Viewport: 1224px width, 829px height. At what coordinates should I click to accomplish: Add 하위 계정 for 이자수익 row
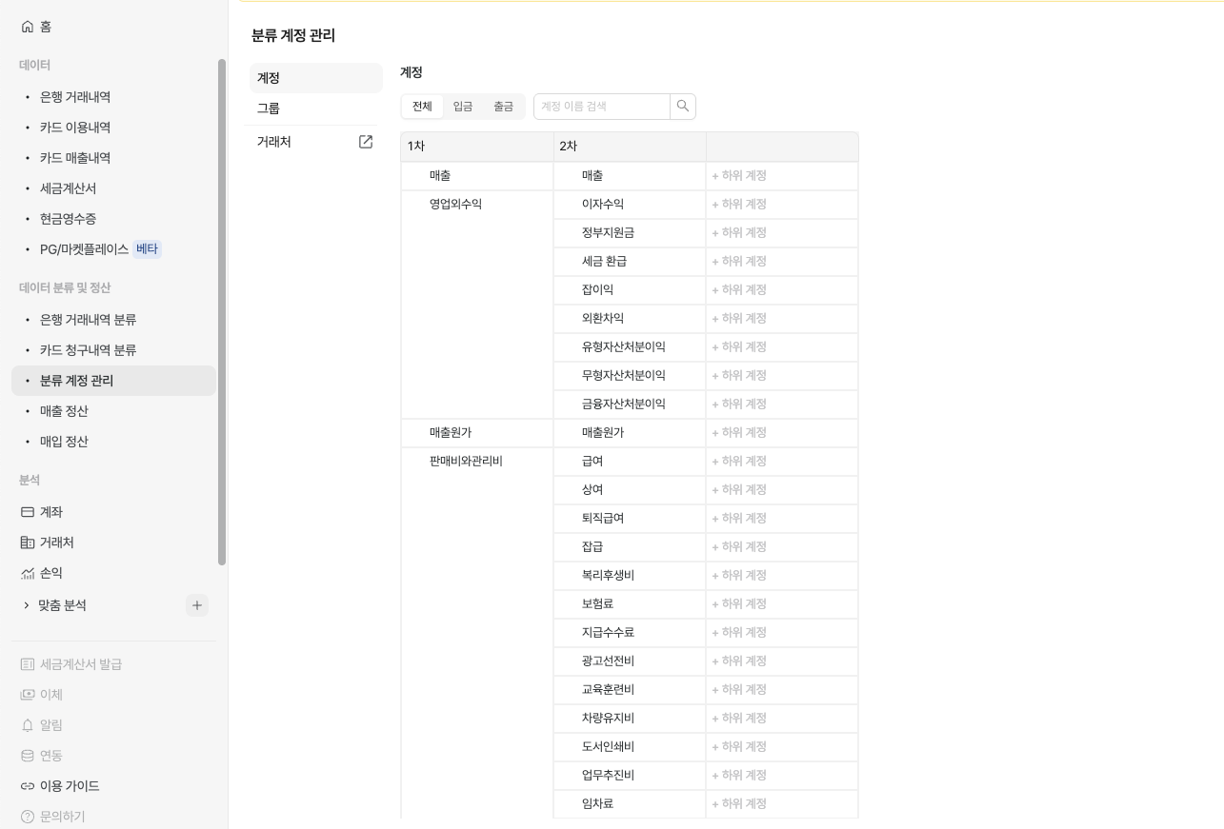tap(739, 205)
